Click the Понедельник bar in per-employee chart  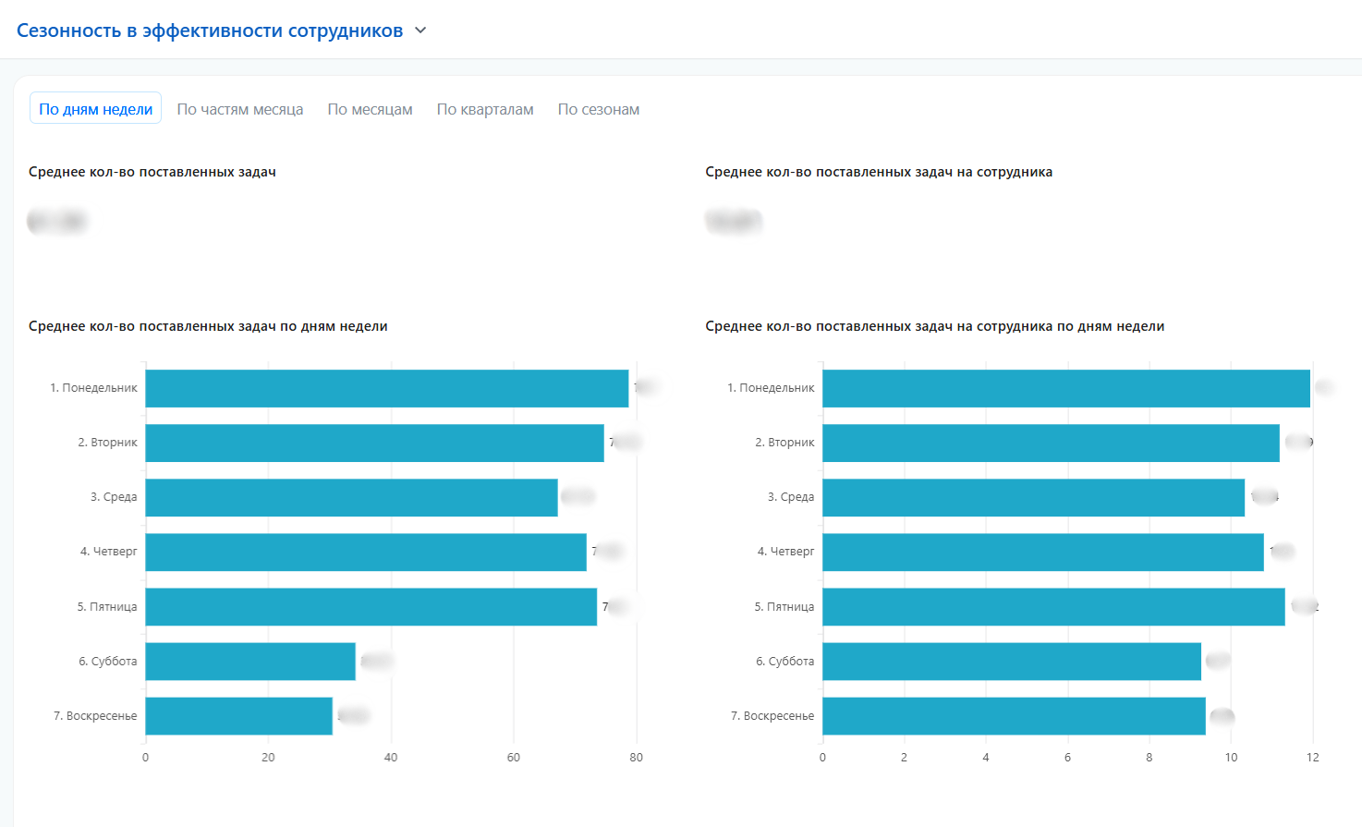click(1065, 388)
